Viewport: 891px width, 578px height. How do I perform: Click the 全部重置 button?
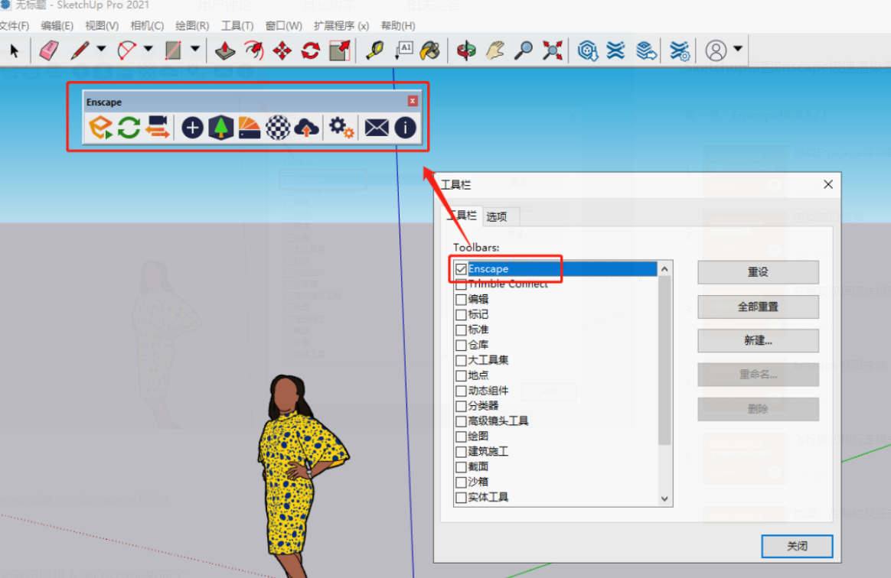758,307
